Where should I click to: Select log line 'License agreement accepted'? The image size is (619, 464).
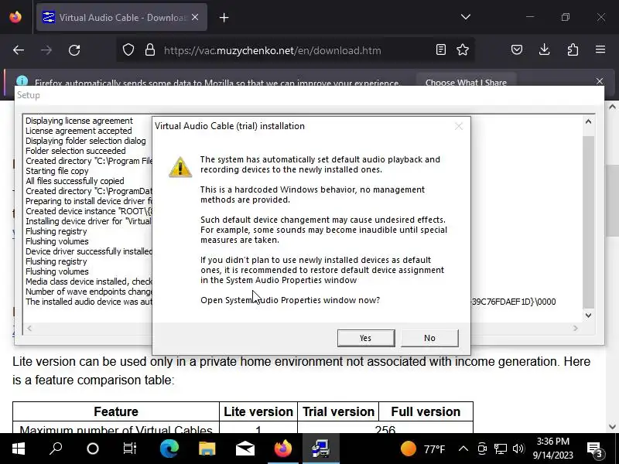pos(79,131)
